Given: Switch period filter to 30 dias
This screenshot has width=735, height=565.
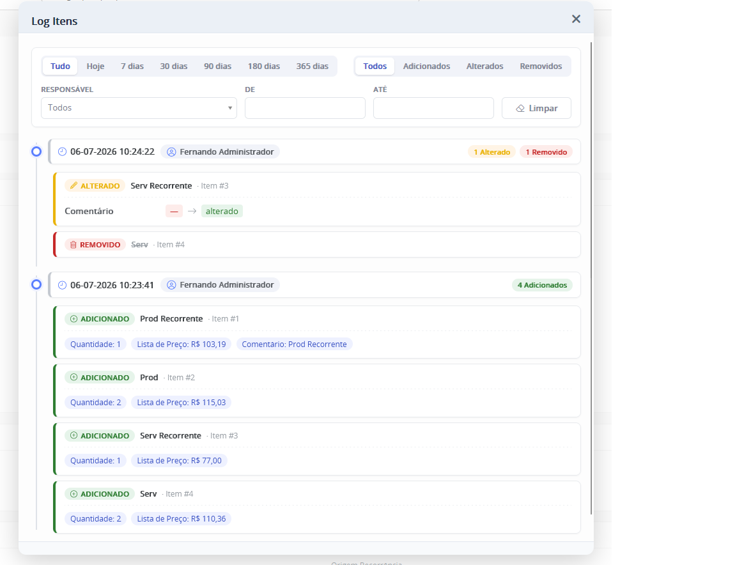Looking at the screenshot, I should coord(173,66).
